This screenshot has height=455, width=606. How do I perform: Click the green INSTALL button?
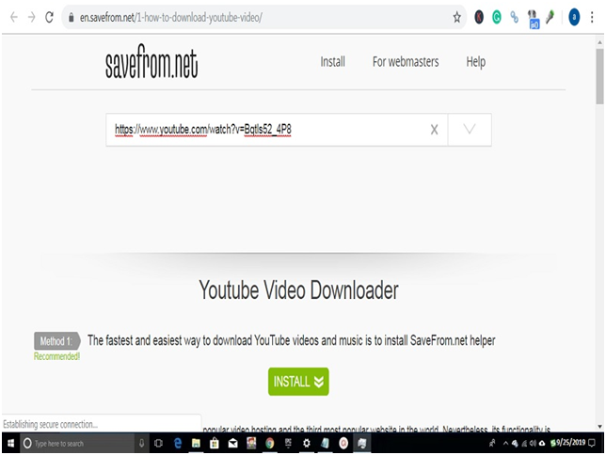click(x=298, y=382)
